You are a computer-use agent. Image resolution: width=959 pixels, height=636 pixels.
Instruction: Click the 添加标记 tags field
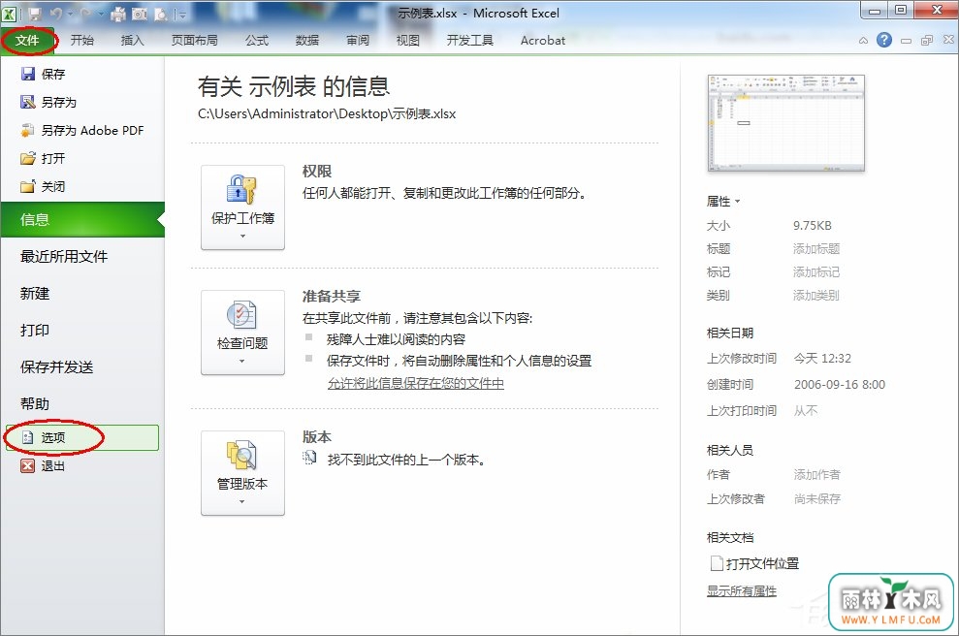[x=816, y=272]
